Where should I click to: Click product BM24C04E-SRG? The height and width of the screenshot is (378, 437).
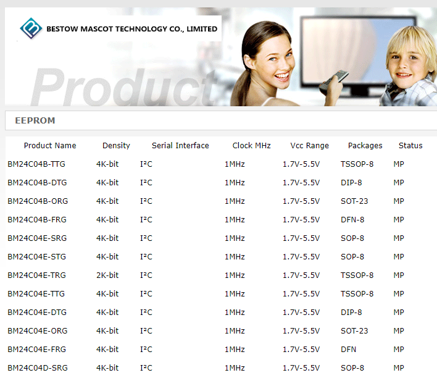[x=36, y=238]
